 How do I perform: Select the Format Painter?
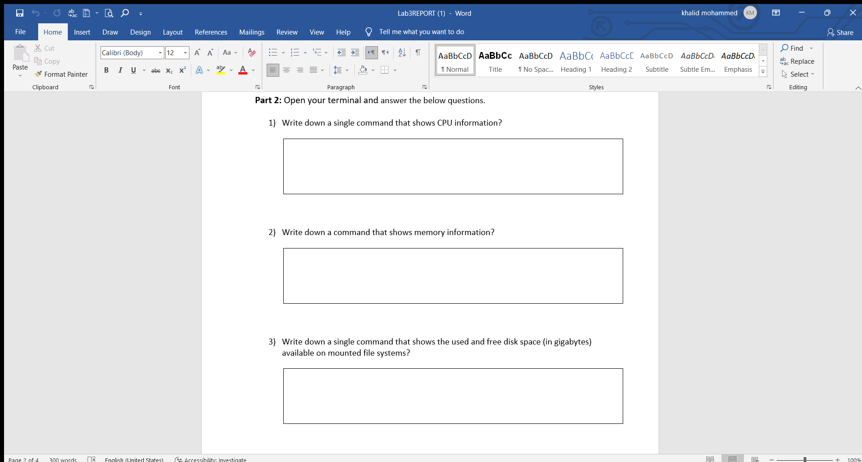62,74
